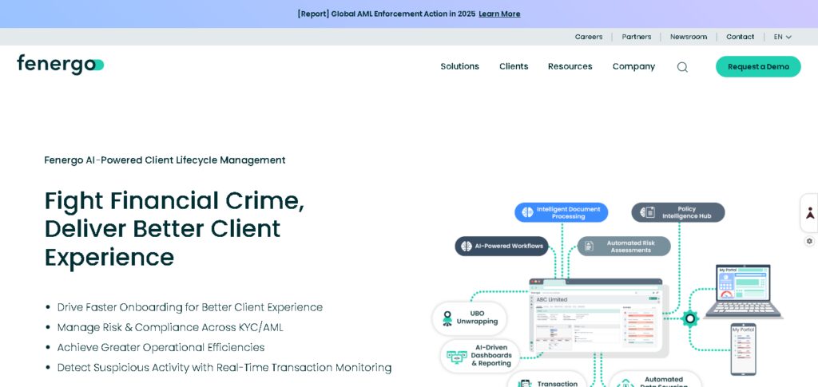
Task: Open the Partners link
Action: click(x=637, y=37)
